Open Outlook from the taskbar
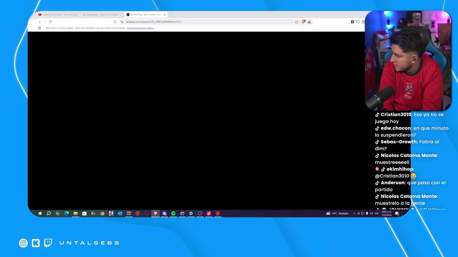458x257 pixels. click(120, 213)
